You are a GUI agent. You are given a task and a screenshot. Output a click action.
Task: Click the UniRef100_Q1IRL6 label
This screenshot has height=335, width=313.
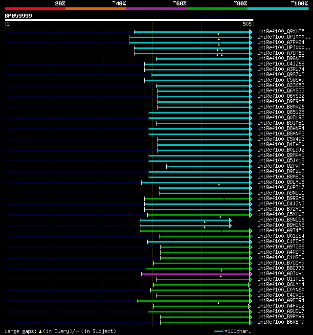[281, 279]
